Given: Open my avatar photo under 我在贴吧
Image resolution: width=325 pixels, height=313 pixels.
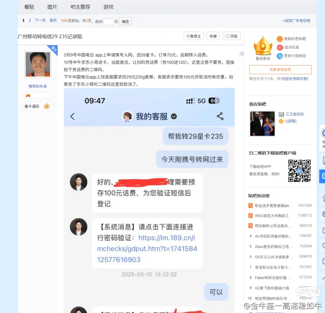Looking at the screenshot, I should click(262, 124).
